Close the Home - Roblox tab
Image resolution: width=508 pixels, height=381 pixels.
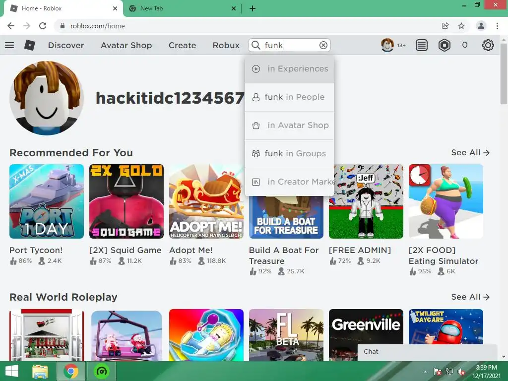tap(115, 8)
